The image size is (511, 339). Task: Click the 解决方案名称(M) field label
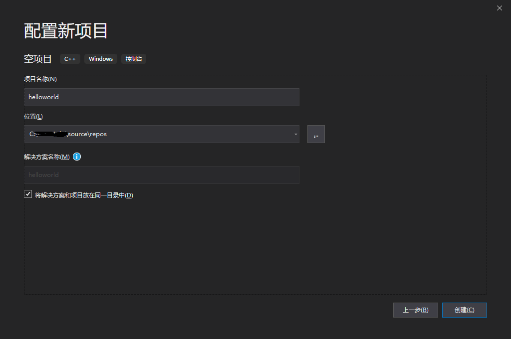pos(46,157)
